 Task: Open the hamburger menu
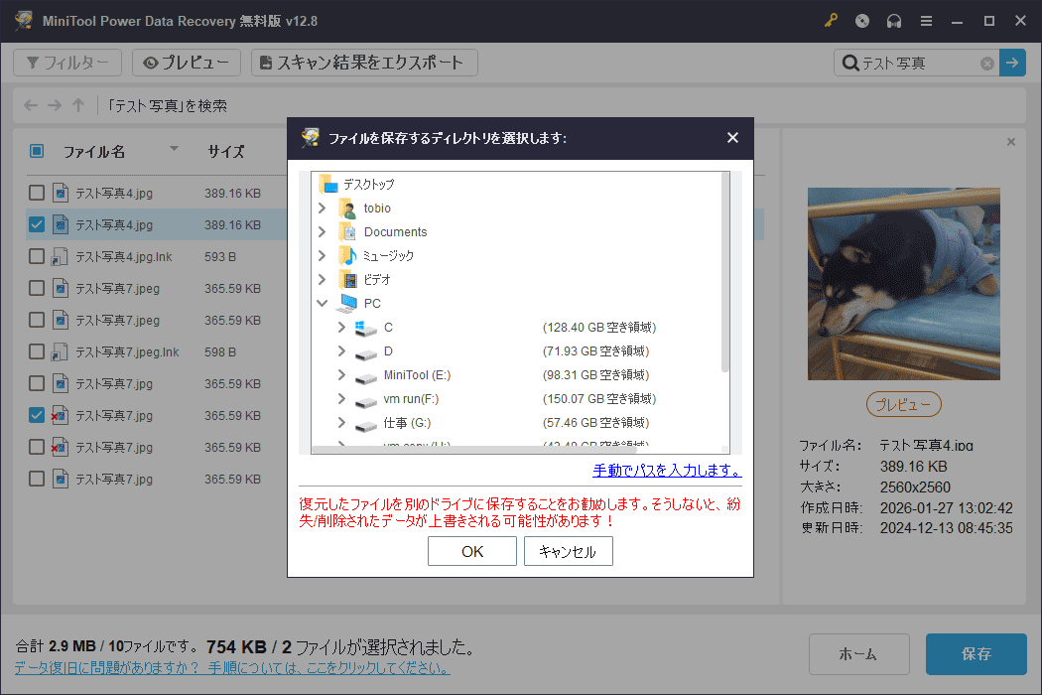click(925, 20)
